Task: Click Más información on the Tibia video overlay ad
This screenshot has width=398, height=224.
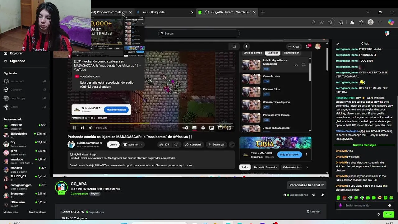Action: point(116,110)
